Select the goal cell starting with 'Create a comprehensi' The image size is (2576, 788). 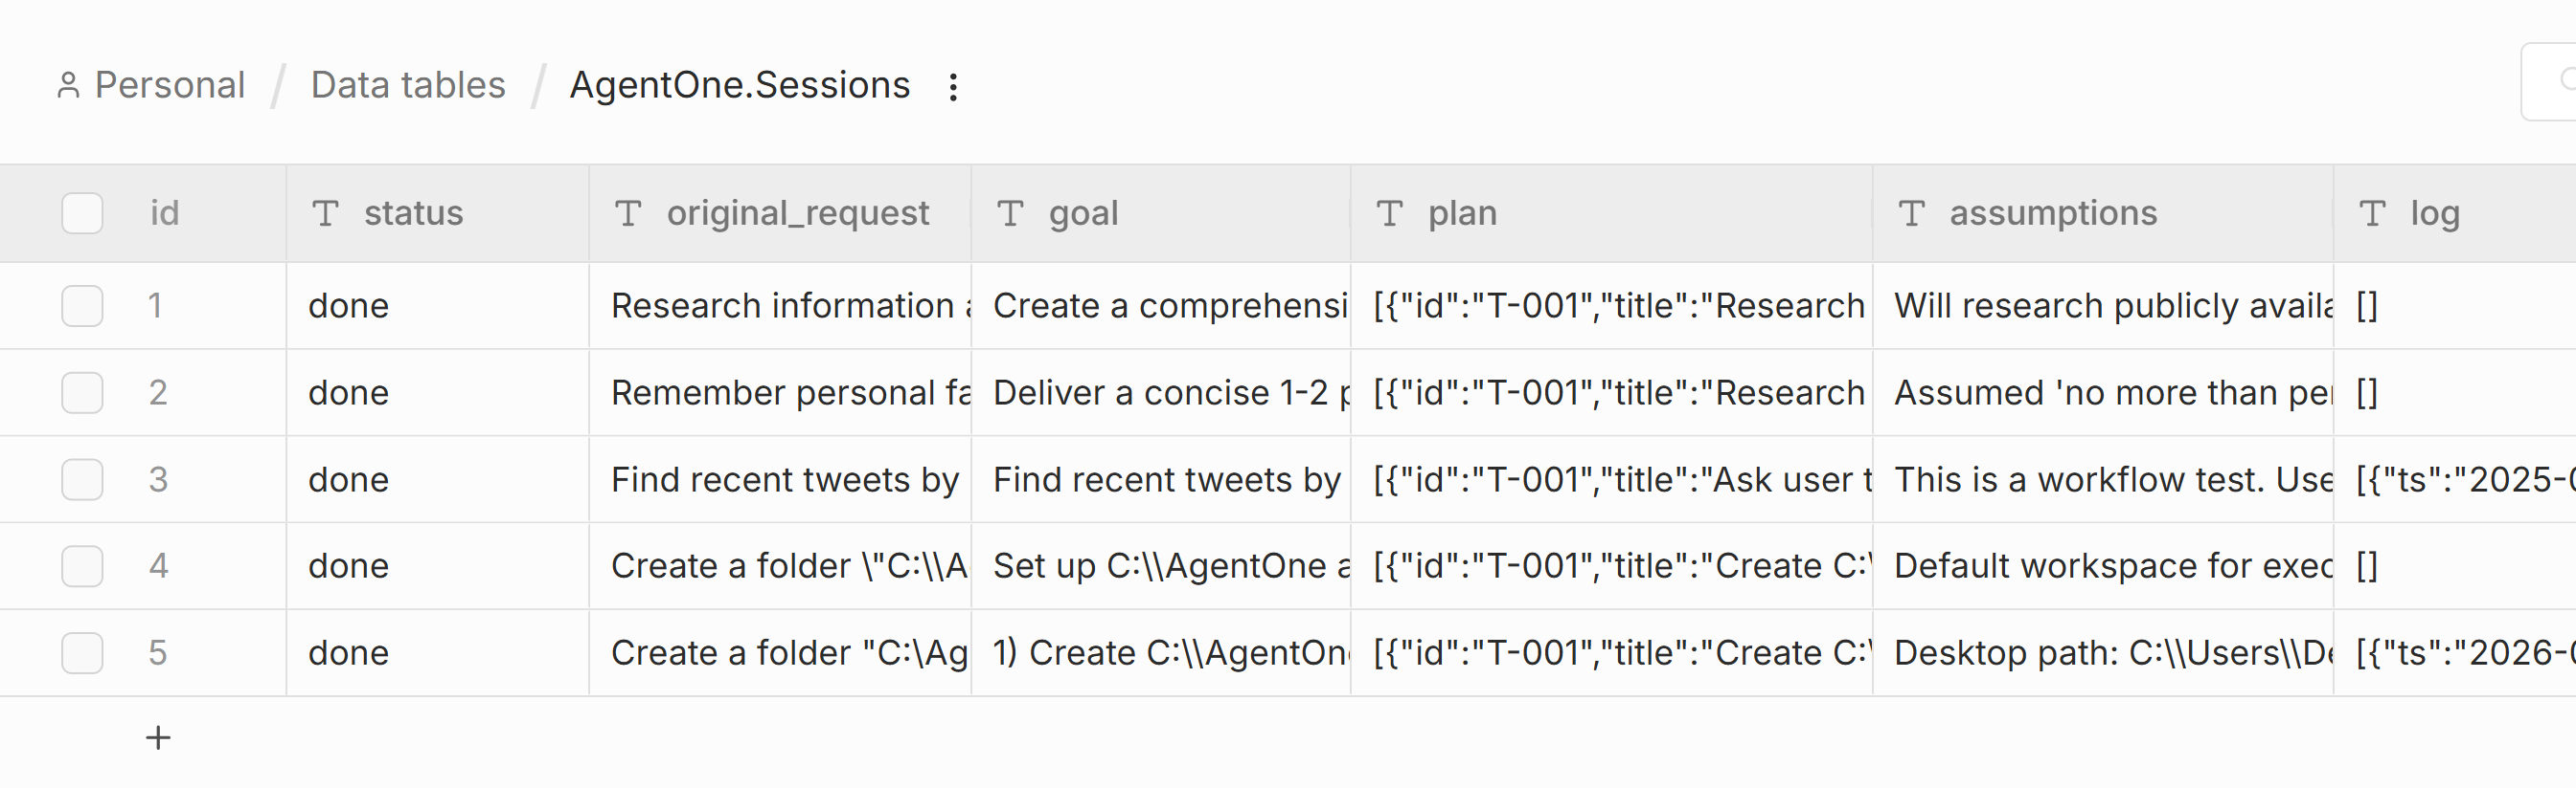[1160, 306]
